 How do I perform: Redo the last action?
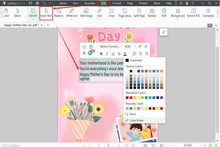(51, 3)
